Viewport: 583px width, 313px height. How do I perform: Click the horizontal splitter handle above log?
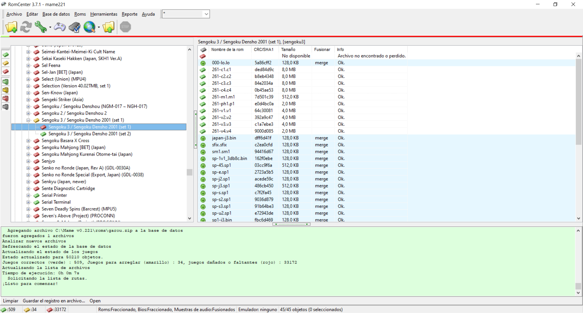coord(291,224)
